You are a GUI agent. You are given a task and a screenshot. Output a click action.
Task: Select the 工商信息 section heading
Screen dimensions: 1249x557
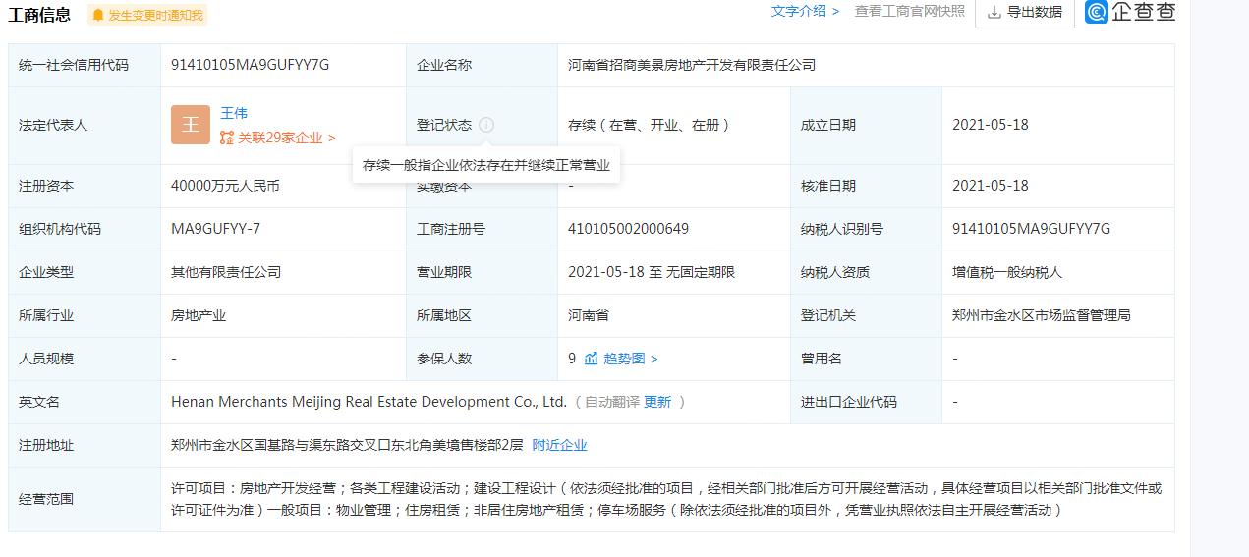click(39, 14)
